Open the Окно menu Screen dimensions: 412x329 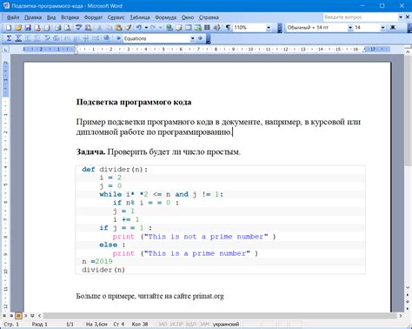click(188, 17)
